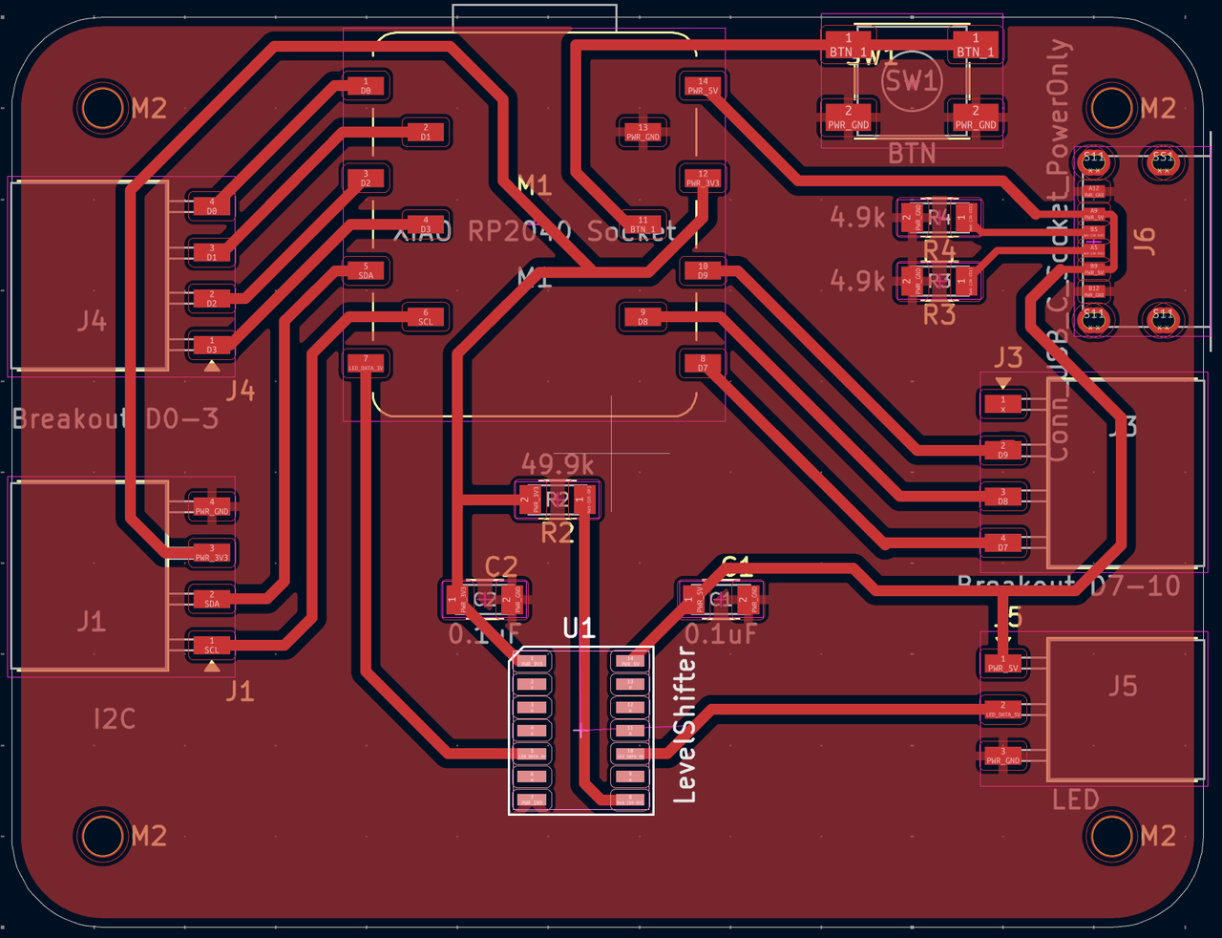1222x938 pixels.
Task: Select J3 connector pad 3 D8
Action: coord(1003,496)
